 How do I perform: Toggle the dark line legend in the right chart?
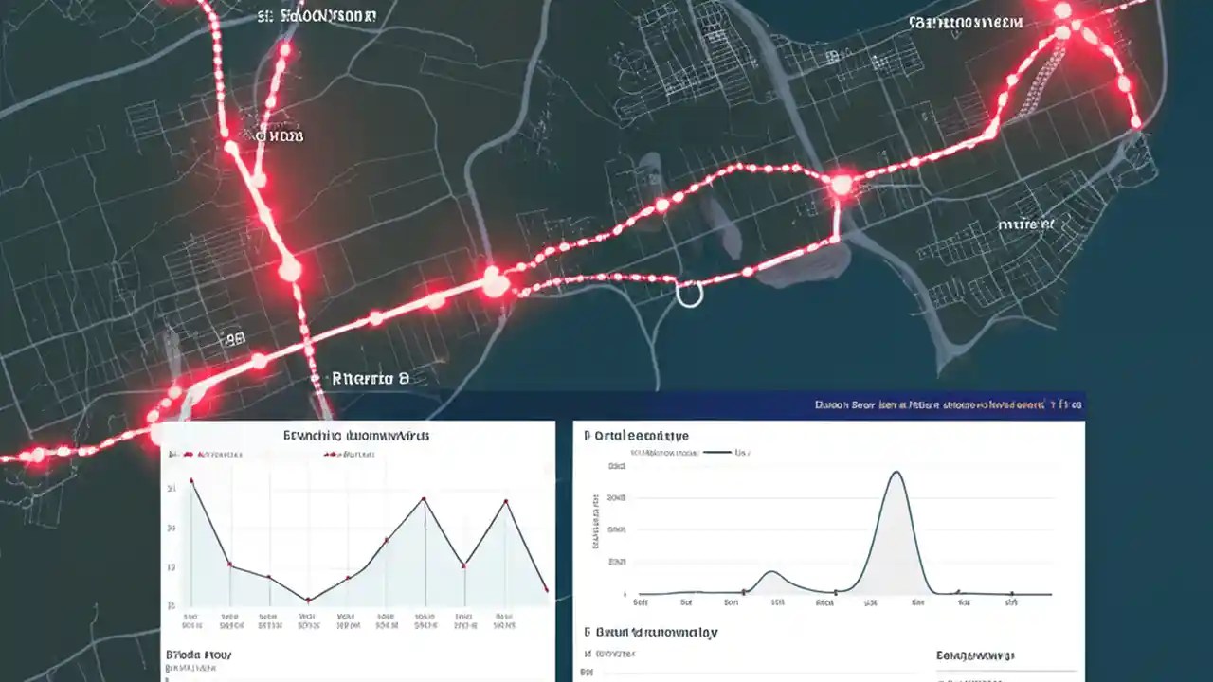tap(720, 452)
